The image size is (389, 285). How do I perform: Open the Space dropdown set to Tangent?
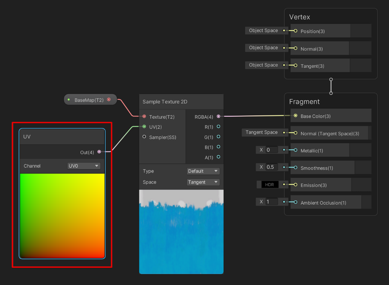[x=203, y=182]
